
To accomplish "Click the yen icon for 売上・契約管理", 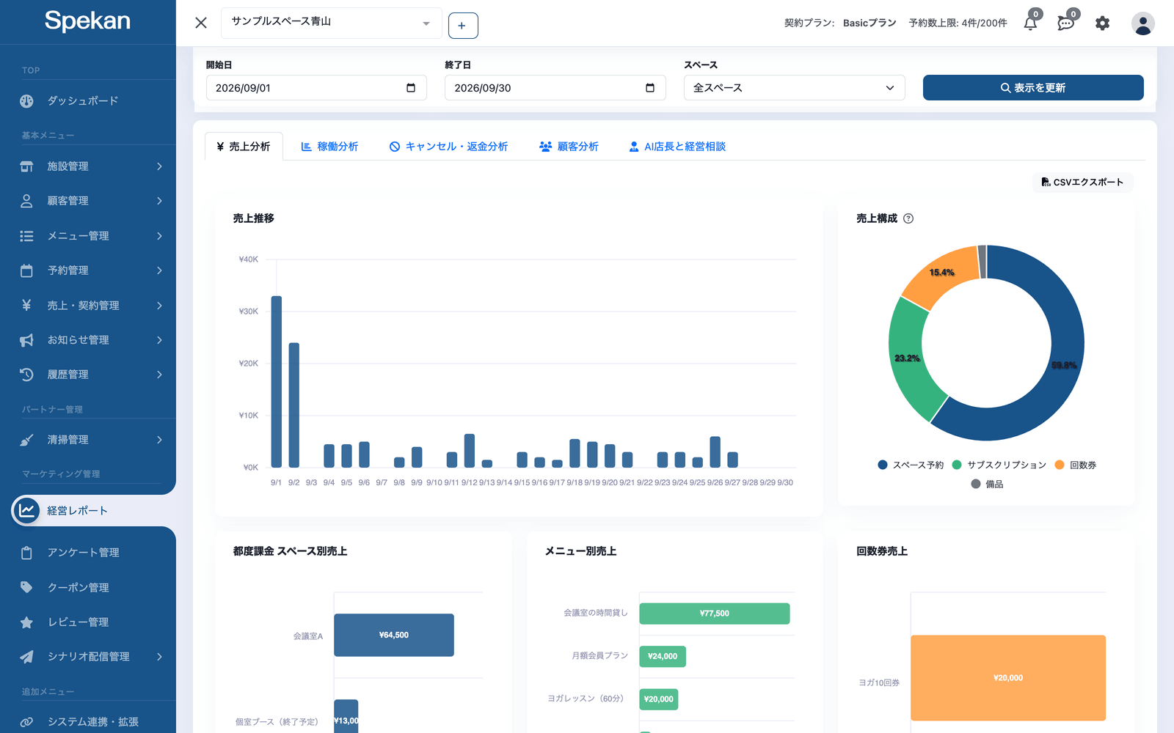I will click(26, 305).
